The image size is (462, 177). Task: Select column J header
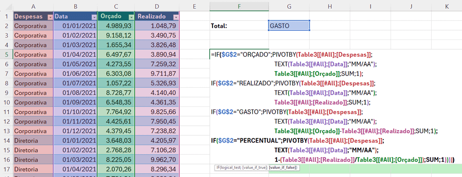(411, 6)
